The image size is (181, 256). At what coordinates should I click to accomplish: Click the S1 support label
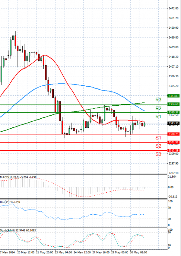click(x=158, y=138)
